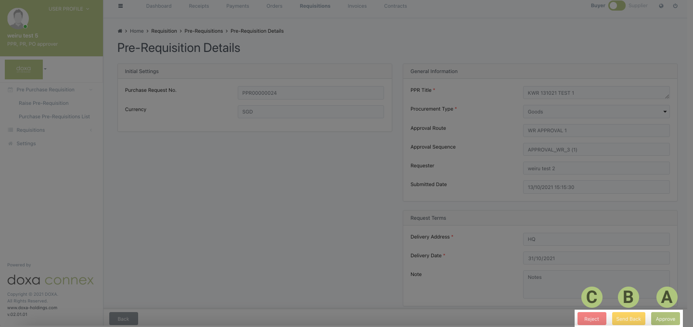Click the Approval Route field
The image size is (693, 327).
(x=596, y=130)
